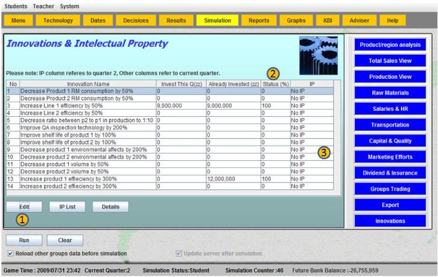
Task: Click the Edit button below the table
Action: coord(24,207)
